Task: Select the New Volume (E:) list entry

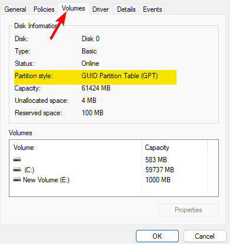Action: pos(46,180)
